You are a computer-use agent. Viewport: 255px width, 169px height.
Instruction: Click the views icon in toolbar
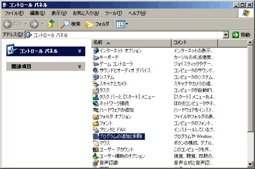click(120, 24)
